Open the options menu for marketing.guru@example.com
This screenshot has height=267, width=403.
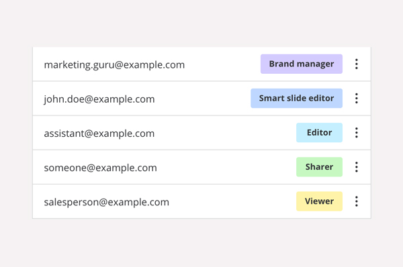(357, 64)
